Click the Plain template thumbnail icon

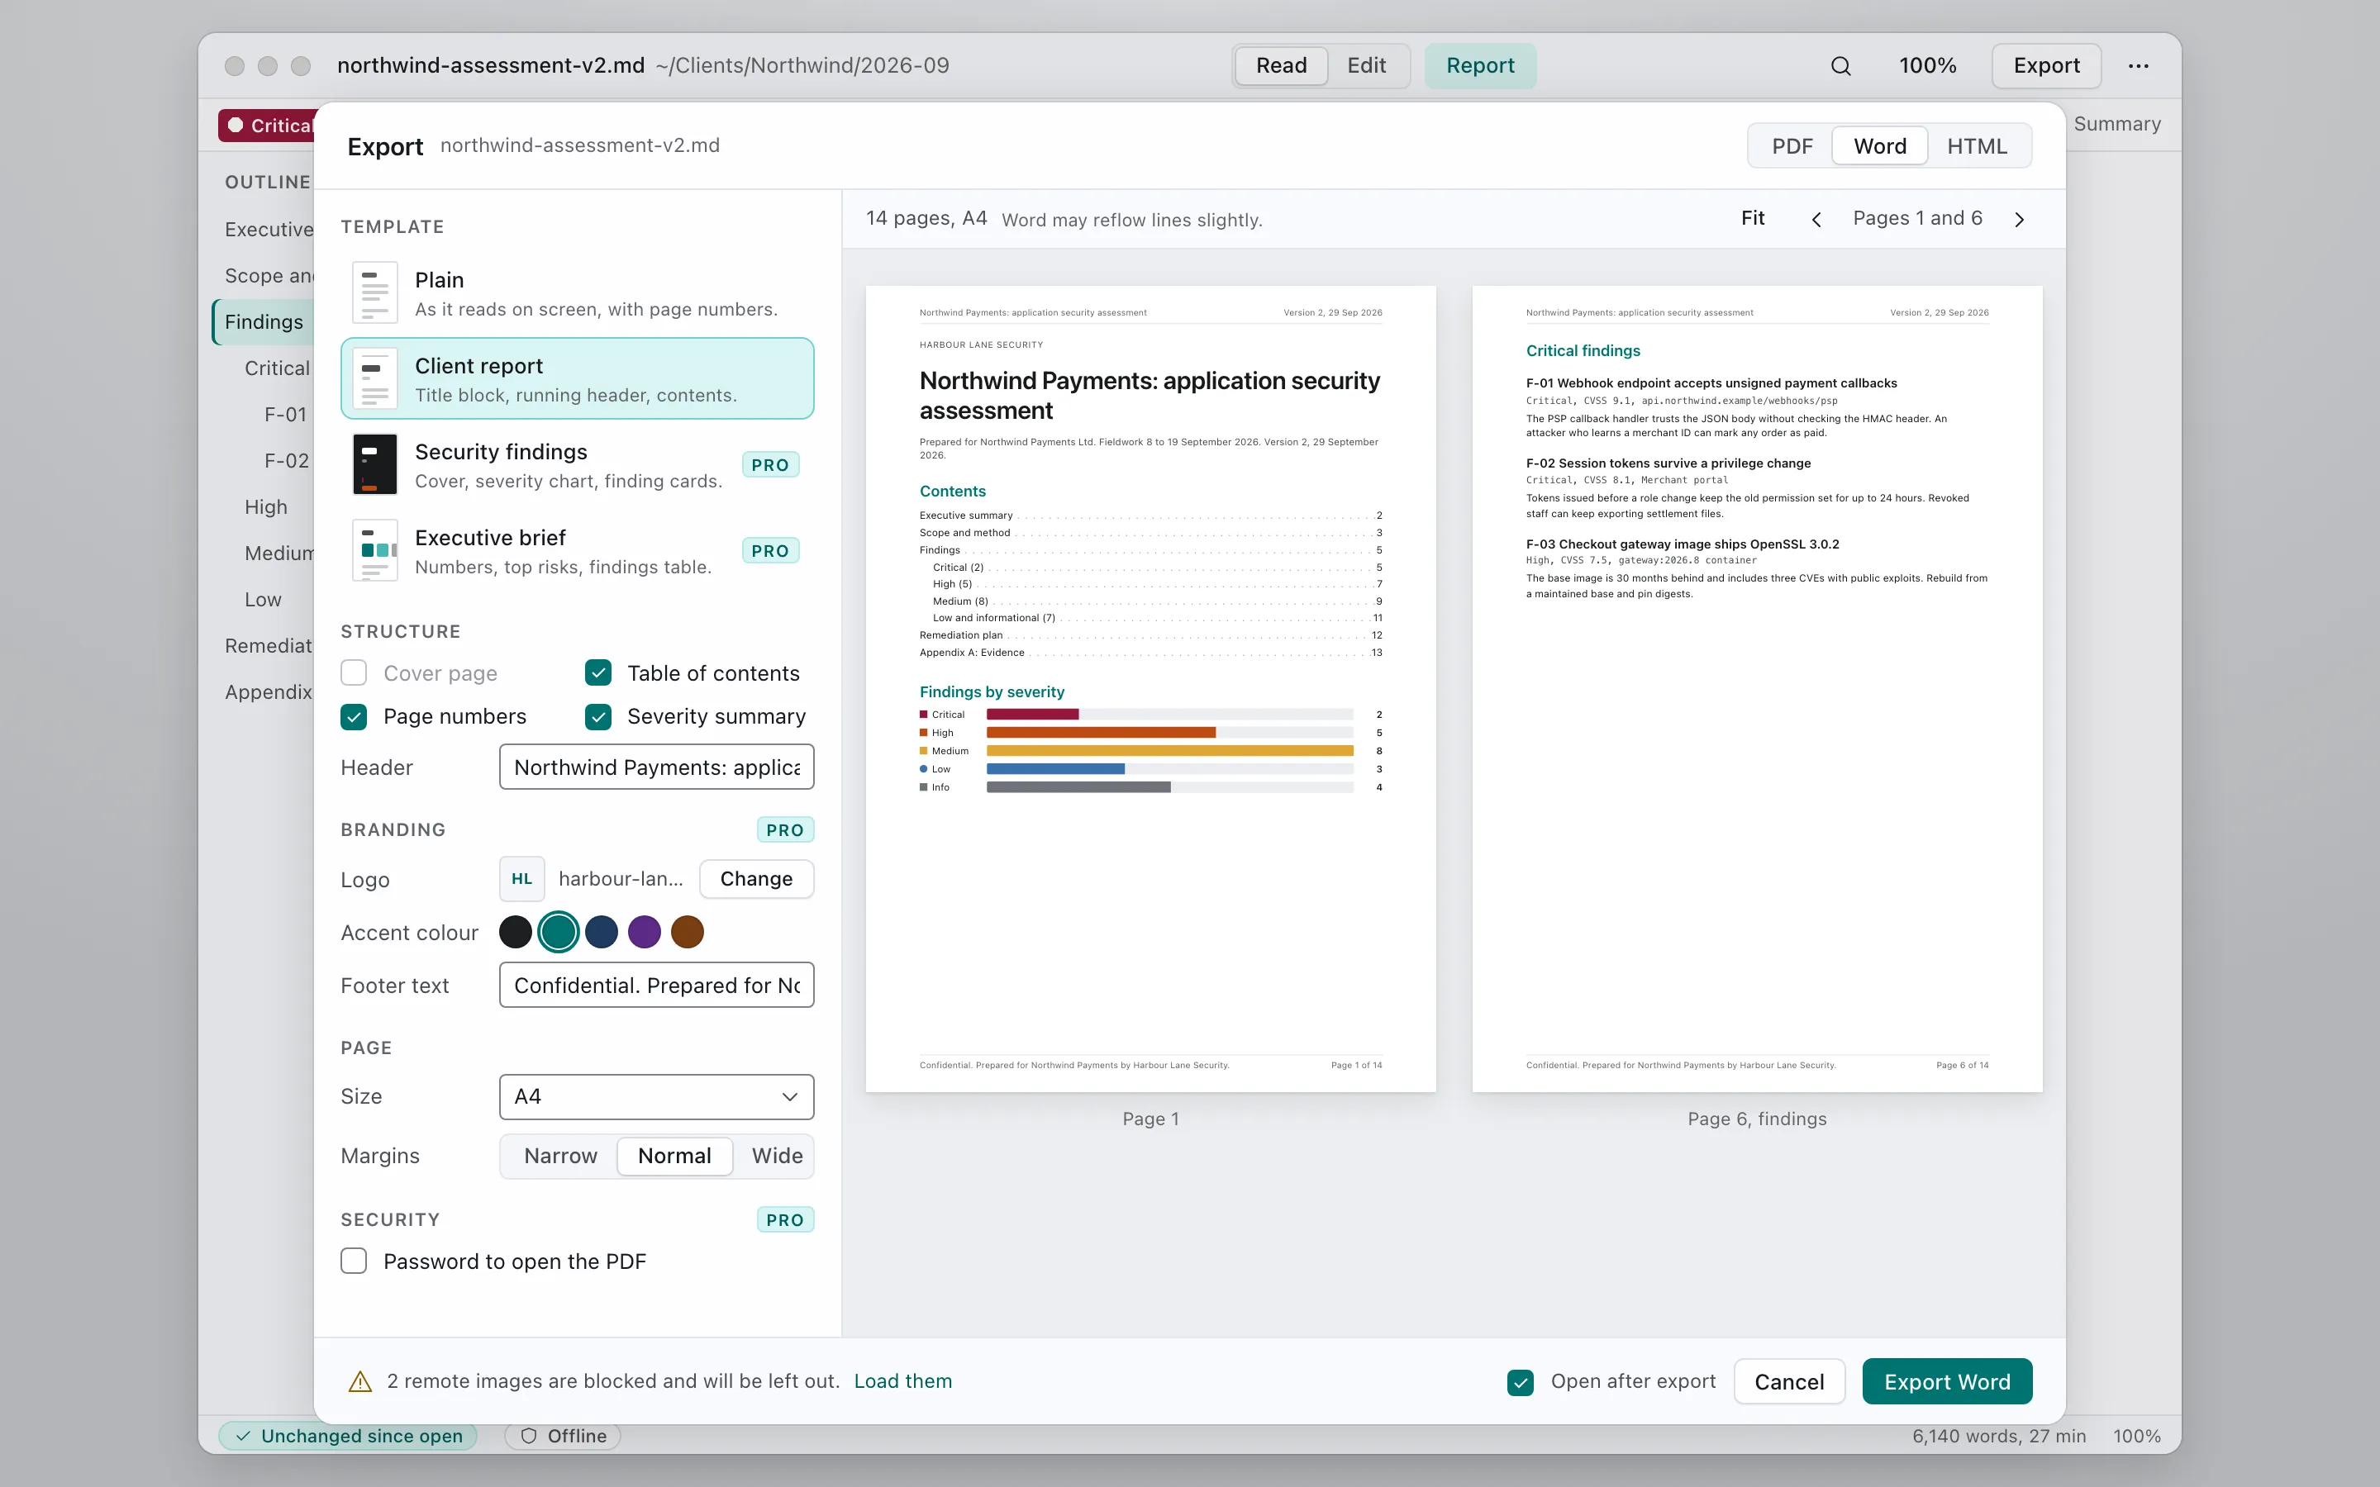[374, 293]
